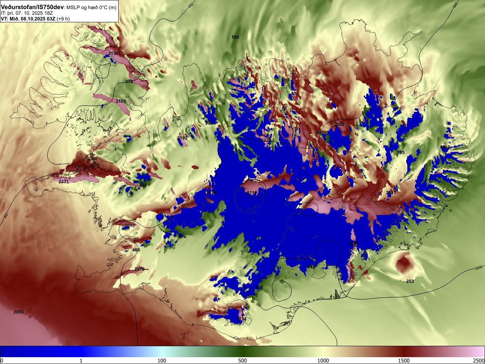Screen dimensions: 485x364
Task: Click the '2105' map value label
Action: click(x=121, y=101)
